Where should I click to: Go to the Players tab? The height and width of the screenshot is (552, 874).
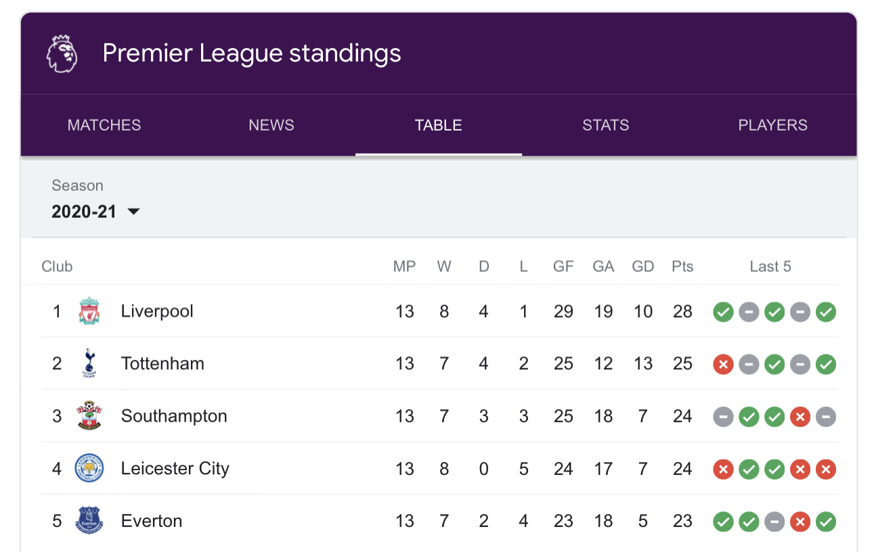772,125
